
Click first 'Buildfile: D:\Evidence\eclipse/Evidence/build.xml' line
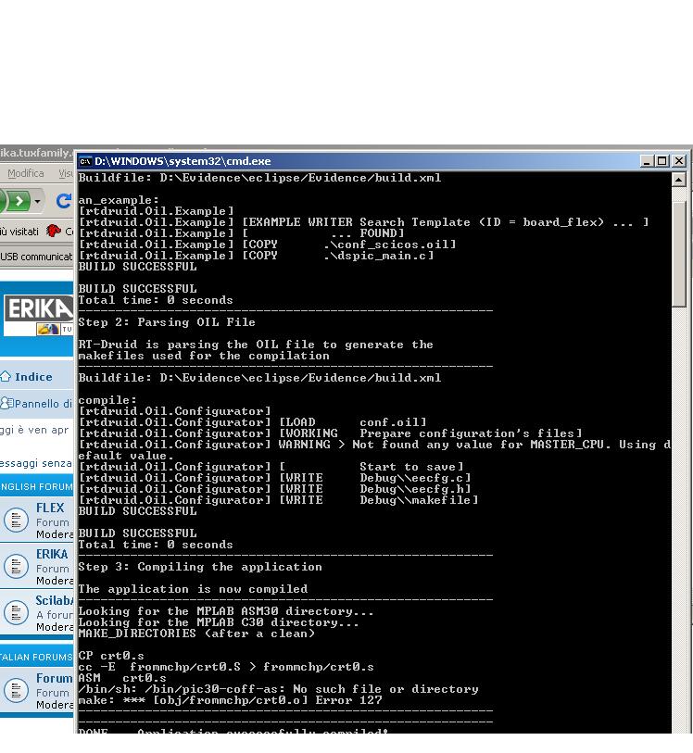259,178
